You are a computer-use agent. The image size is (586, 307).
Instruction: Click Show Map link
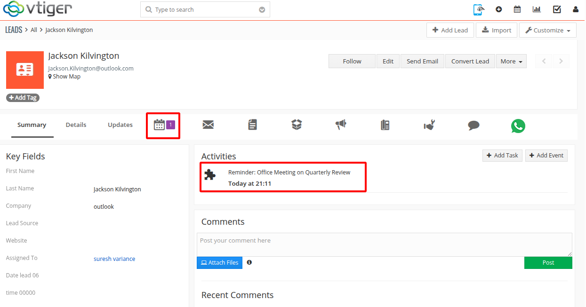pos(64,77)
